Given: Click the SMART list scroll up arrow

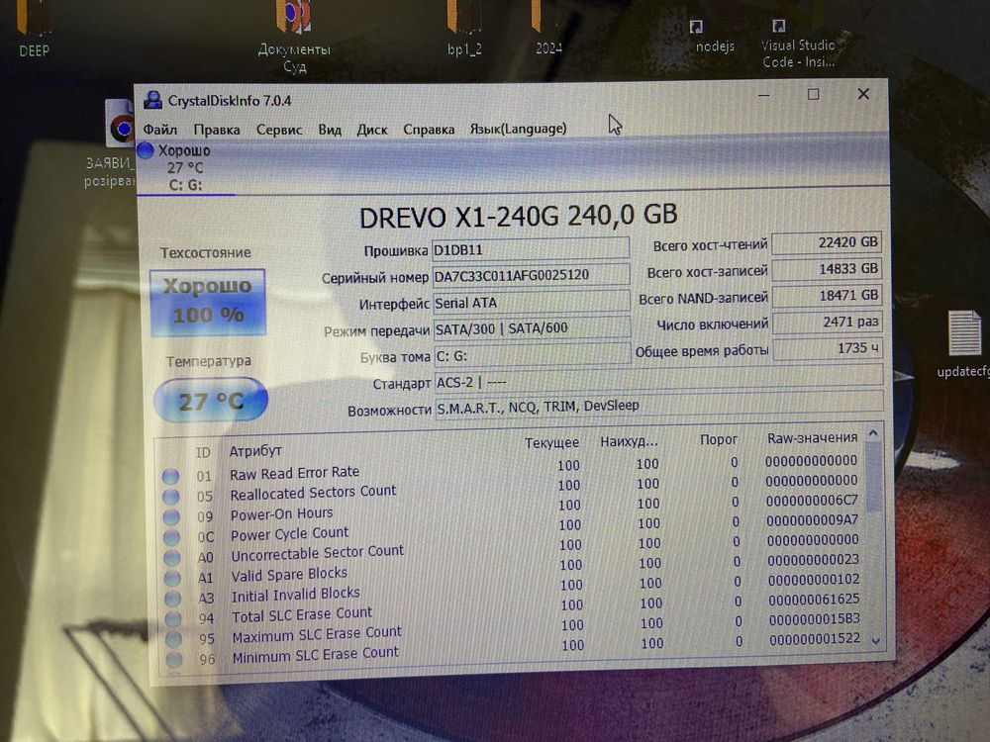Looking at the screenshot, I should pos(873,433).
